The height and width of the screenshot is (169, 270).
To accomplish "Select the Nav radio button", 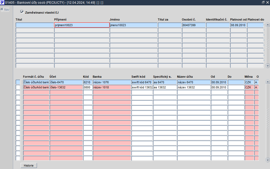I will coord(2,9).
